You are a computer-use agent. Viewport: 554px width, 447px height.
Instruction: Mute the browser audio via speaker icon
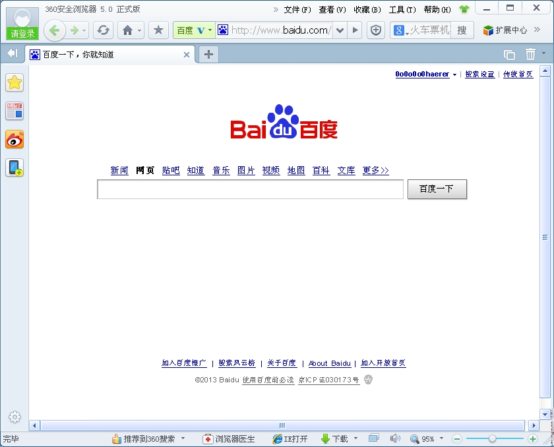(396, 438)
